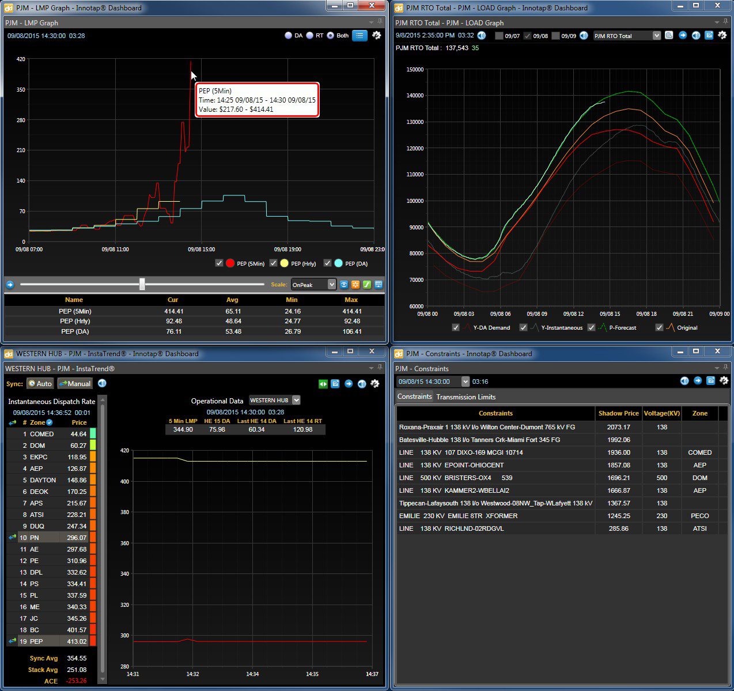Click the yellow PEP (Hrly) legend color swatch

tap(284, 263)
